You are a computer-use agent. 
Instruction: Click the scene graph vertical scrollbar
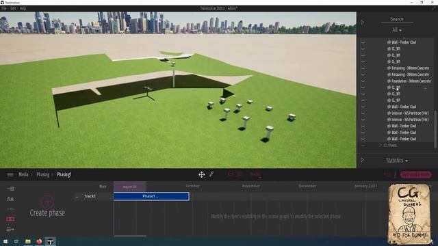[435, 129]
